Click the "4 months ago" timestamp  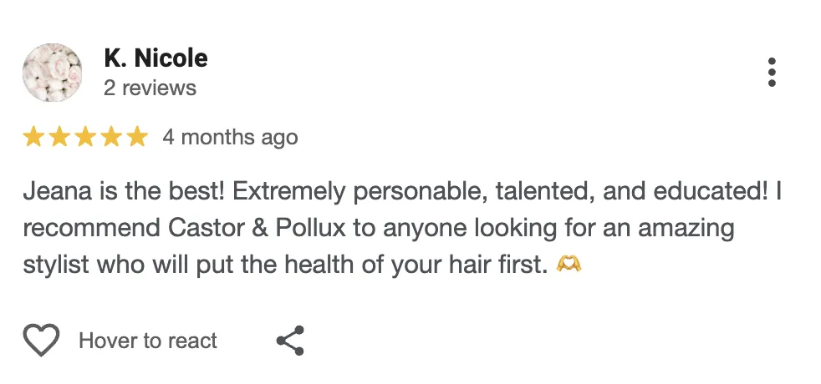point(230,137)
